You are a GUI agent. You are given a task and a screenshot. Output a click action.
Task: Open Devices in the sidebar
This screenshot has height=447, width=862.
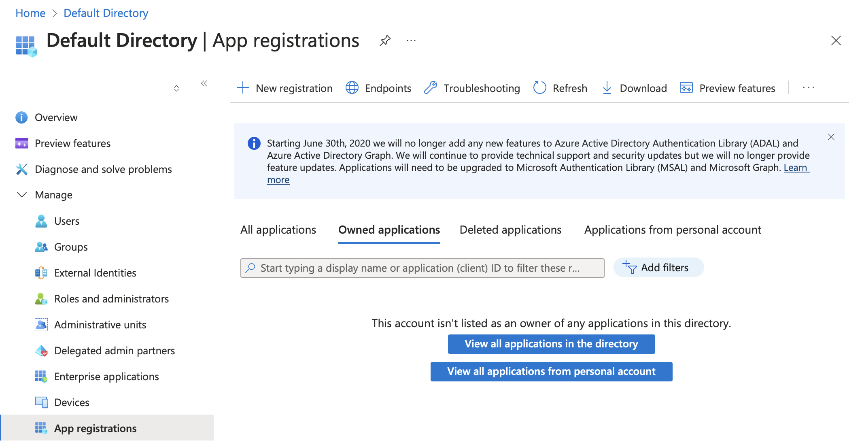(72, 402)
